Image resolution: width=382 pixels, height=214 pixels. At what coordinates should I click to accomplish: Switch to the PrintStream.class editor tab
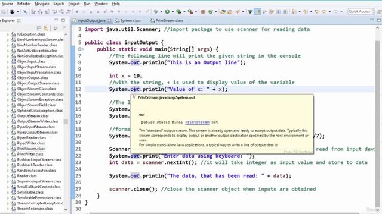tap(167, 21)
